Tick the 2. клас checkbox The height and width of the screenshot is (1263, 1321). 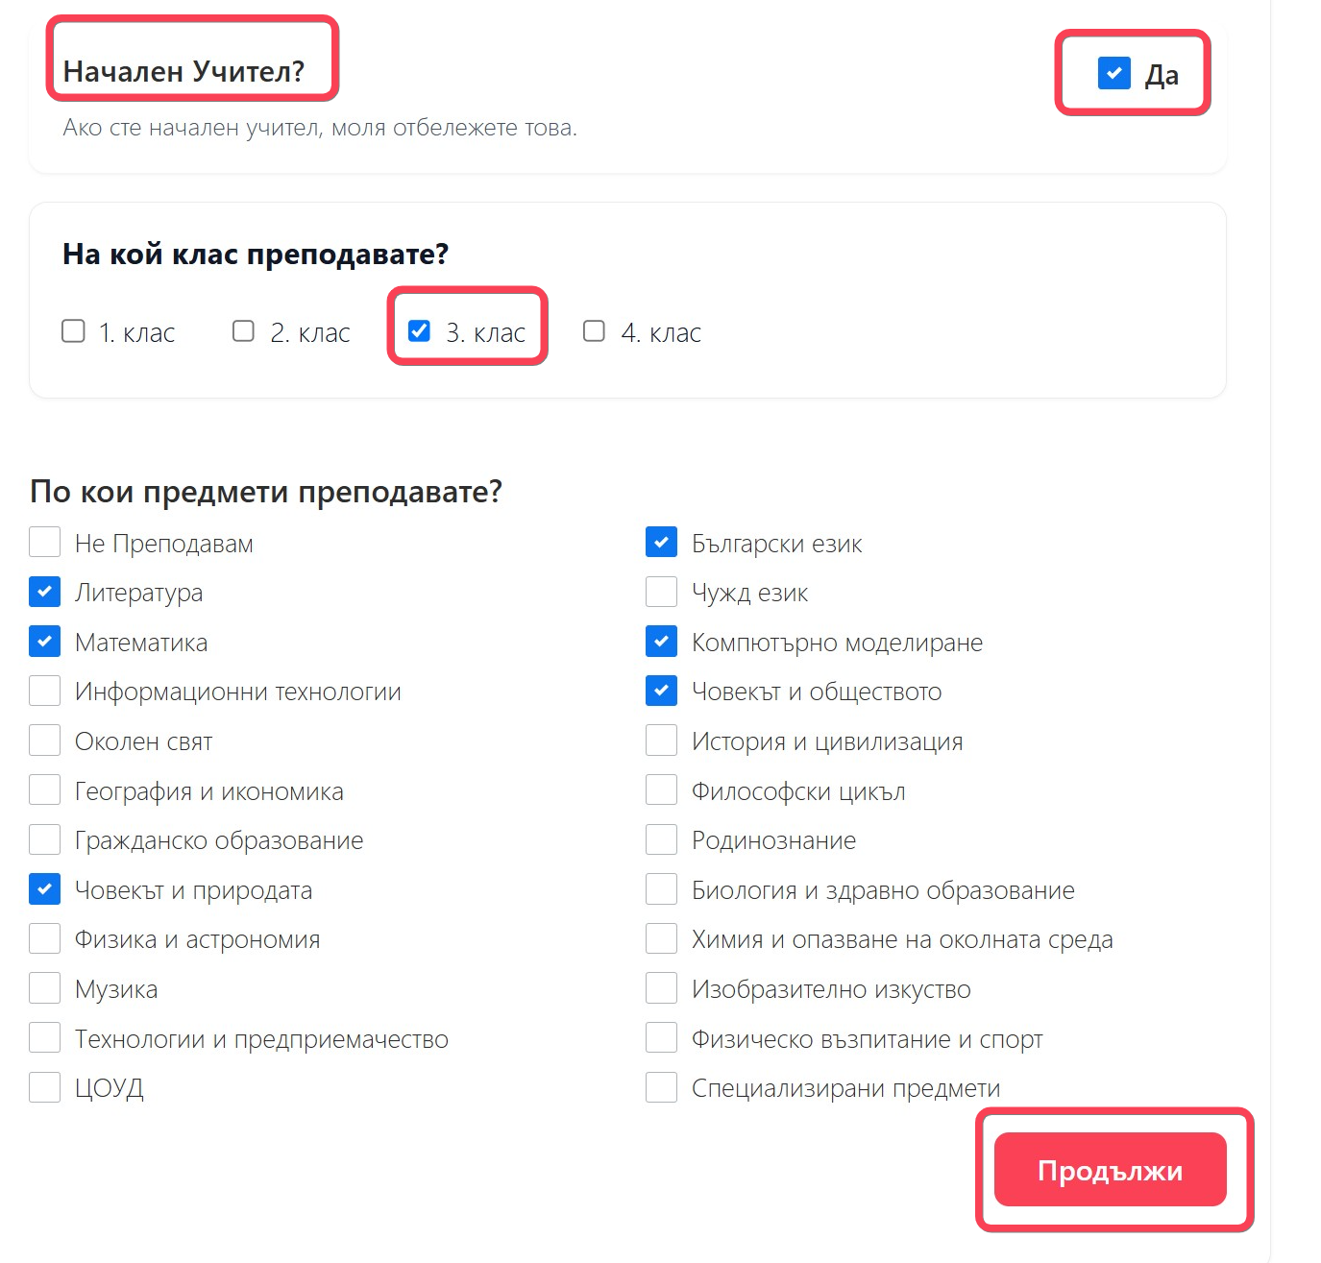pos(244,331)
